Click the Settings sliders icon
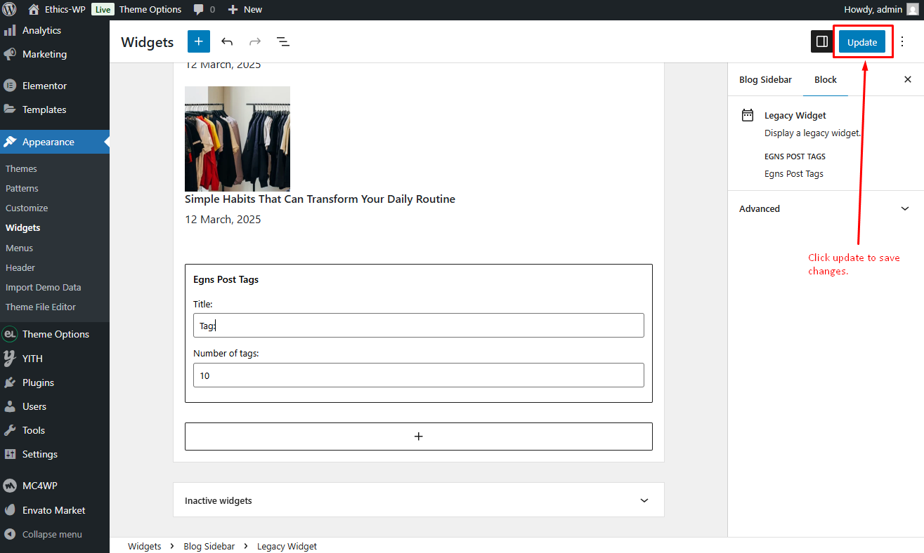The width and height of the screenshot is (924, 553). coord(10,454)
